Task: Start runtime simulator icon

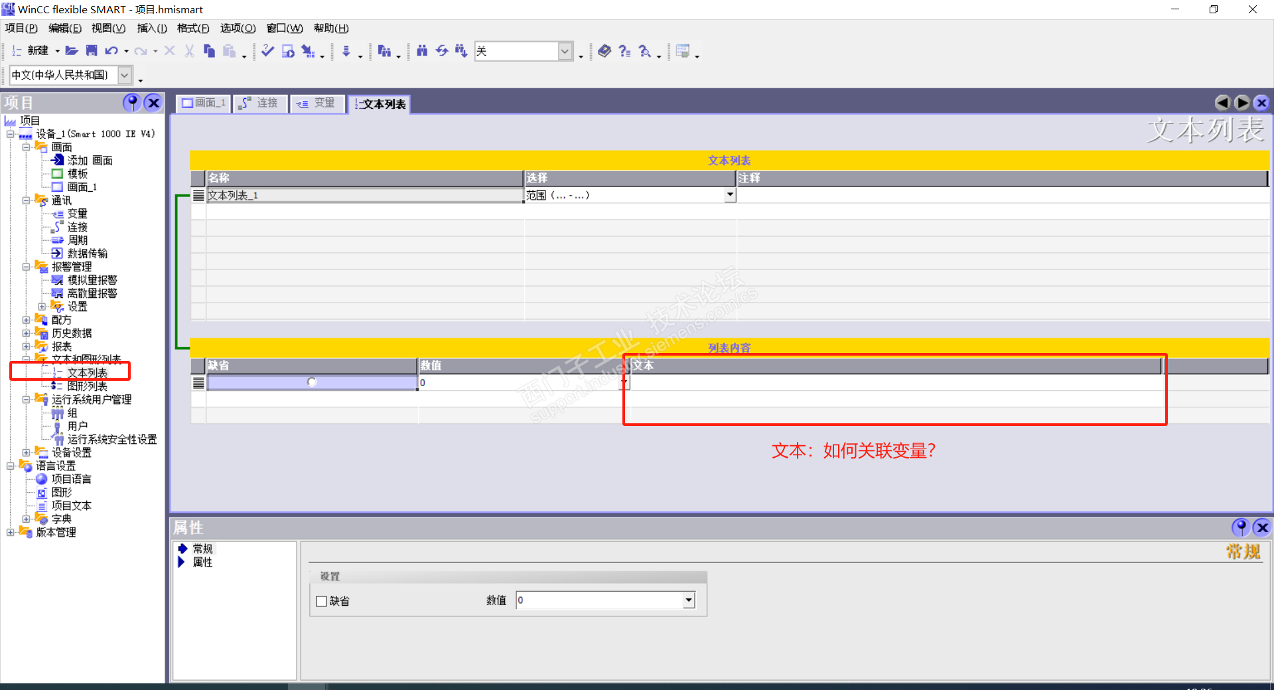Action: [288, 51]
